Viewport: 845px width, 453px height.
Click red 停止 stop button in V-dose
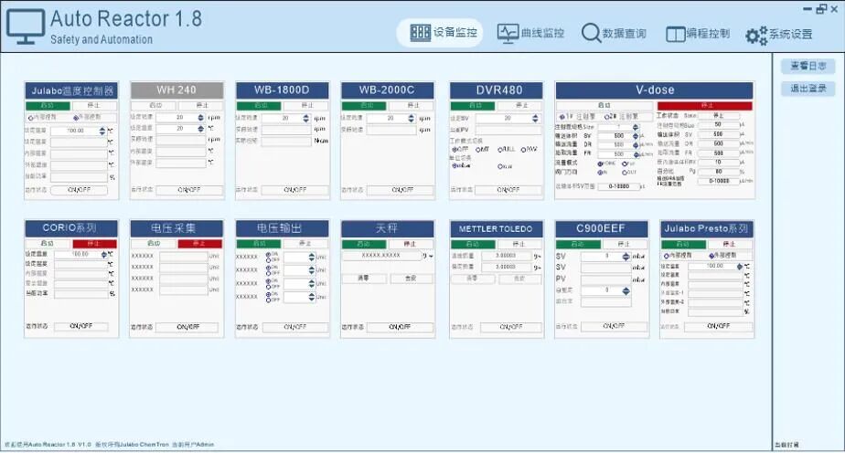(x=704, y=105)
